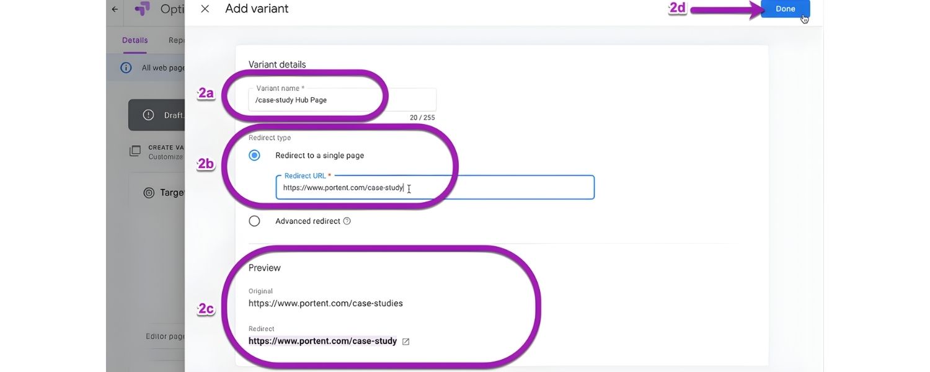Open the partially hidden Reporting tab
This screenshot has height=372, width=930.
pyautogui.click(x=176, y=40)
